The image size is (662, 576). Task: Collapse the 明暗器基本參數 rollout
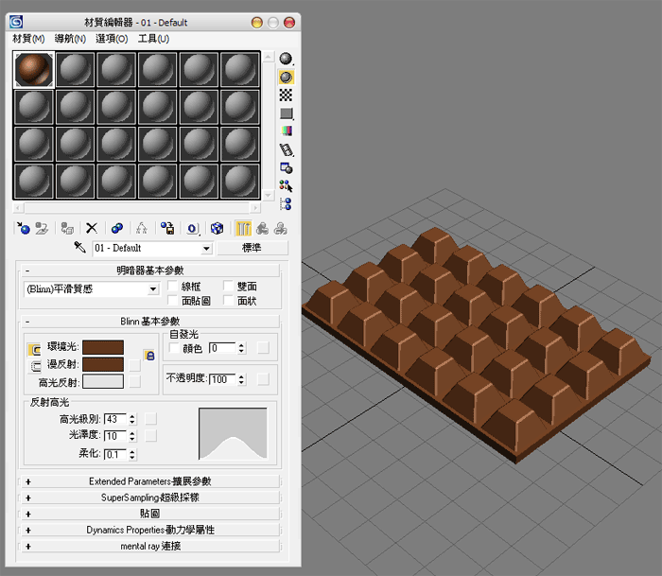tap(150, 271)
